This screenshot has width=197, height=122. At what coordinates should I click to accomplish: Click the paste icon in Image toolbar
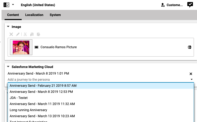coord(38,34)
